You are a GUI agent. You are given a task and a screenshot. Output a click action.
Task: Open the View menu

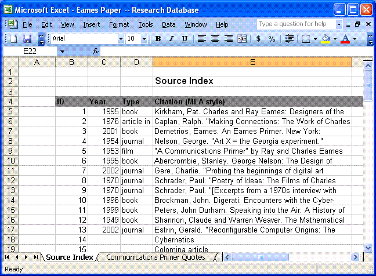67,24
